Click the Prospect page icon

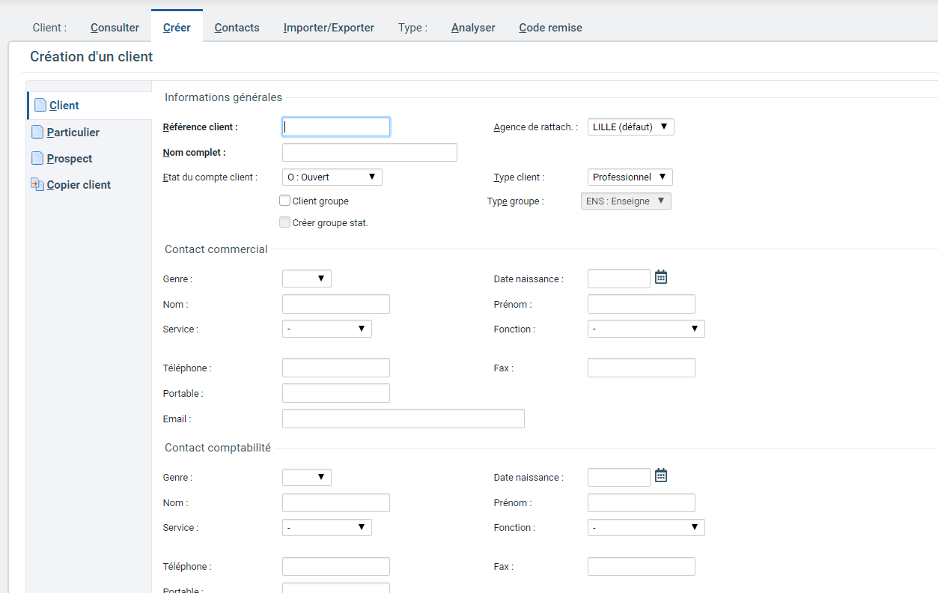click(37, 159)
